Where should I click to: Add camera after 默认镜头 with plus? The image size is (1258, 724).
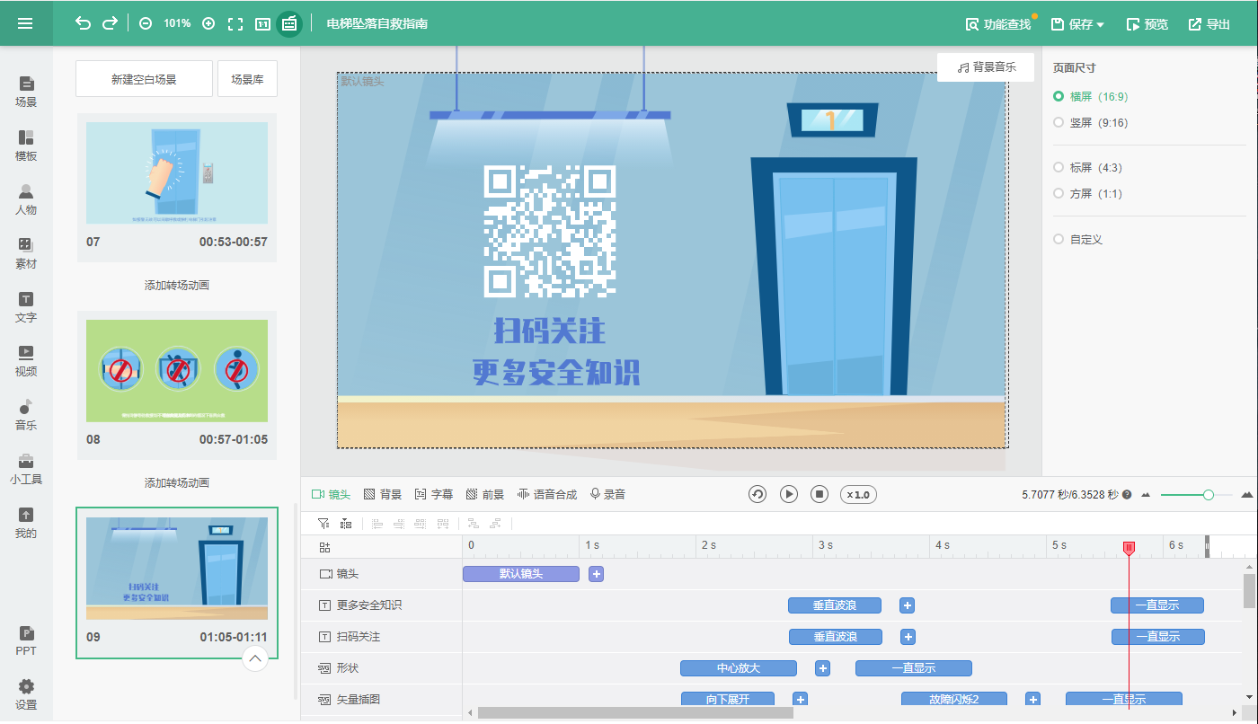tap(596, 574)
